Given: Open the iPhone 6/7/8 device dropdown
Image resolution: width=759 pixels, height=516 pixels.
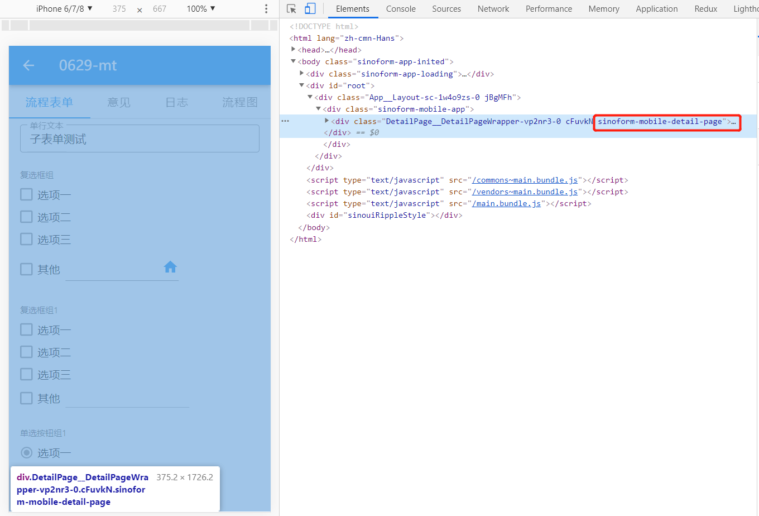Looking at the screenshot, I should click(64, 9).
